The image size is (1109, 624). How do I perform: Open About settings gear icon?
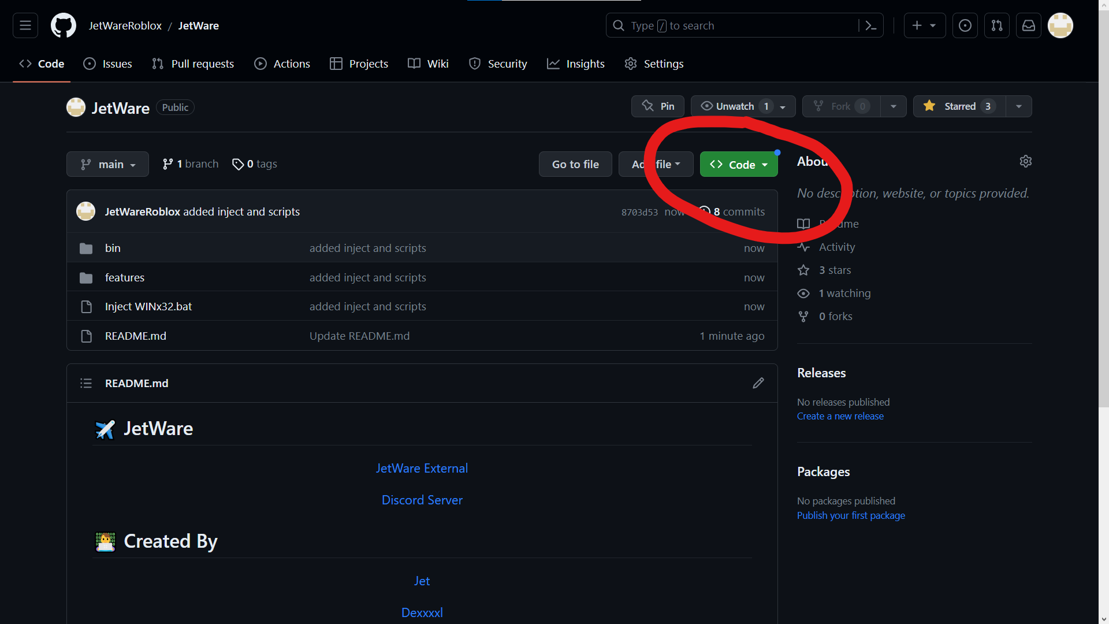coord(1026,161)
